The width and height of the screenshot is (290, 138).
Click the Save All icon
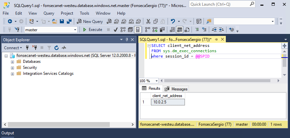coord(69,22)
